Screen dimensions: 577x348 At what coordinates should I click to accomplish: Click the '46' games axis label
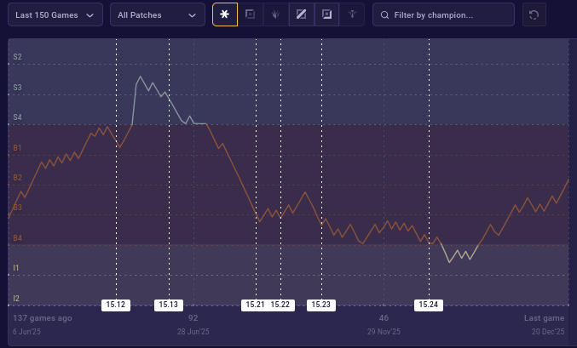click(384, 318)
